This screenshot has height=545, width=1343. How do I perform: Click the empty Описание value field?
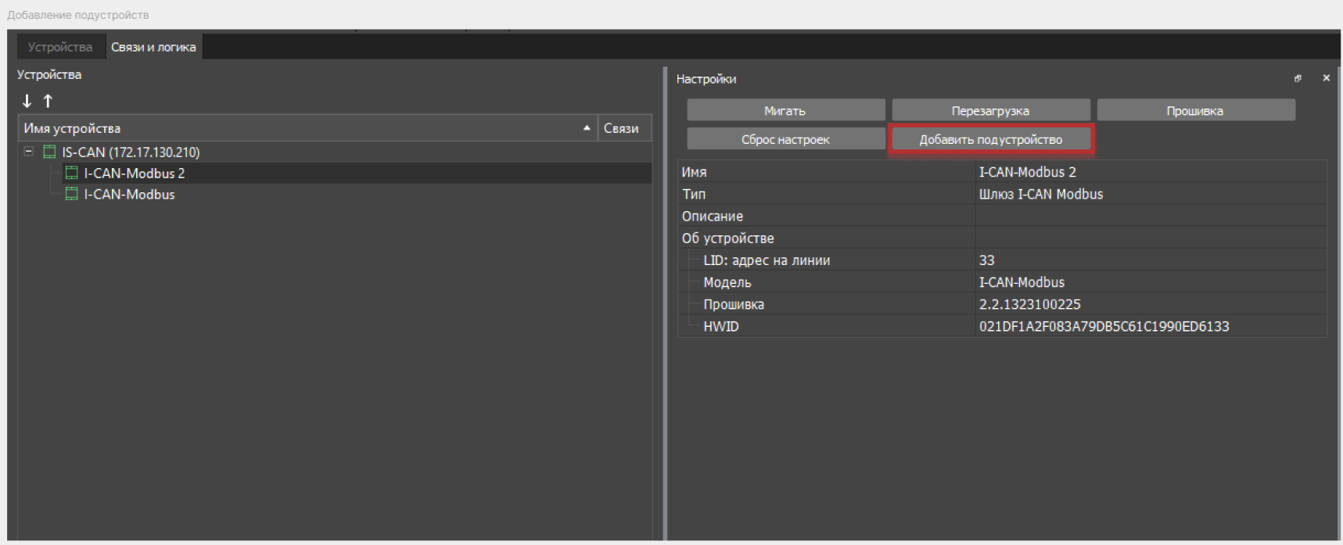point(1150,217)
